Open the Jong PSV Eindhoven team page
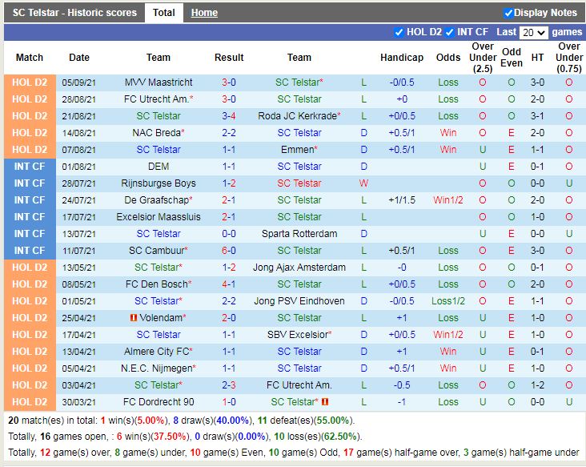Viewport: 586px width, 467px height. (299, 301)
